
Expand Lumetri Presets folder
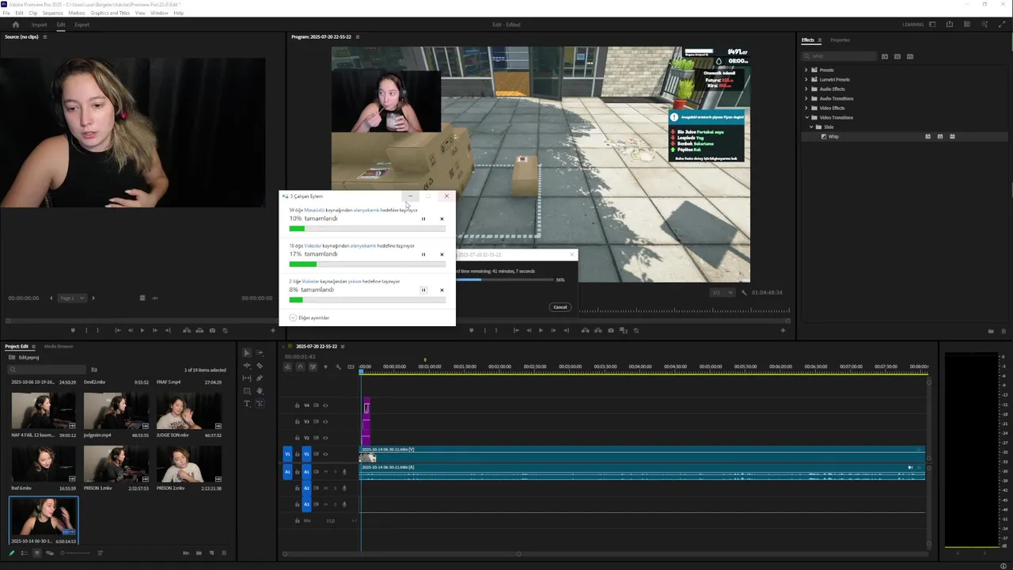point(806,79)
